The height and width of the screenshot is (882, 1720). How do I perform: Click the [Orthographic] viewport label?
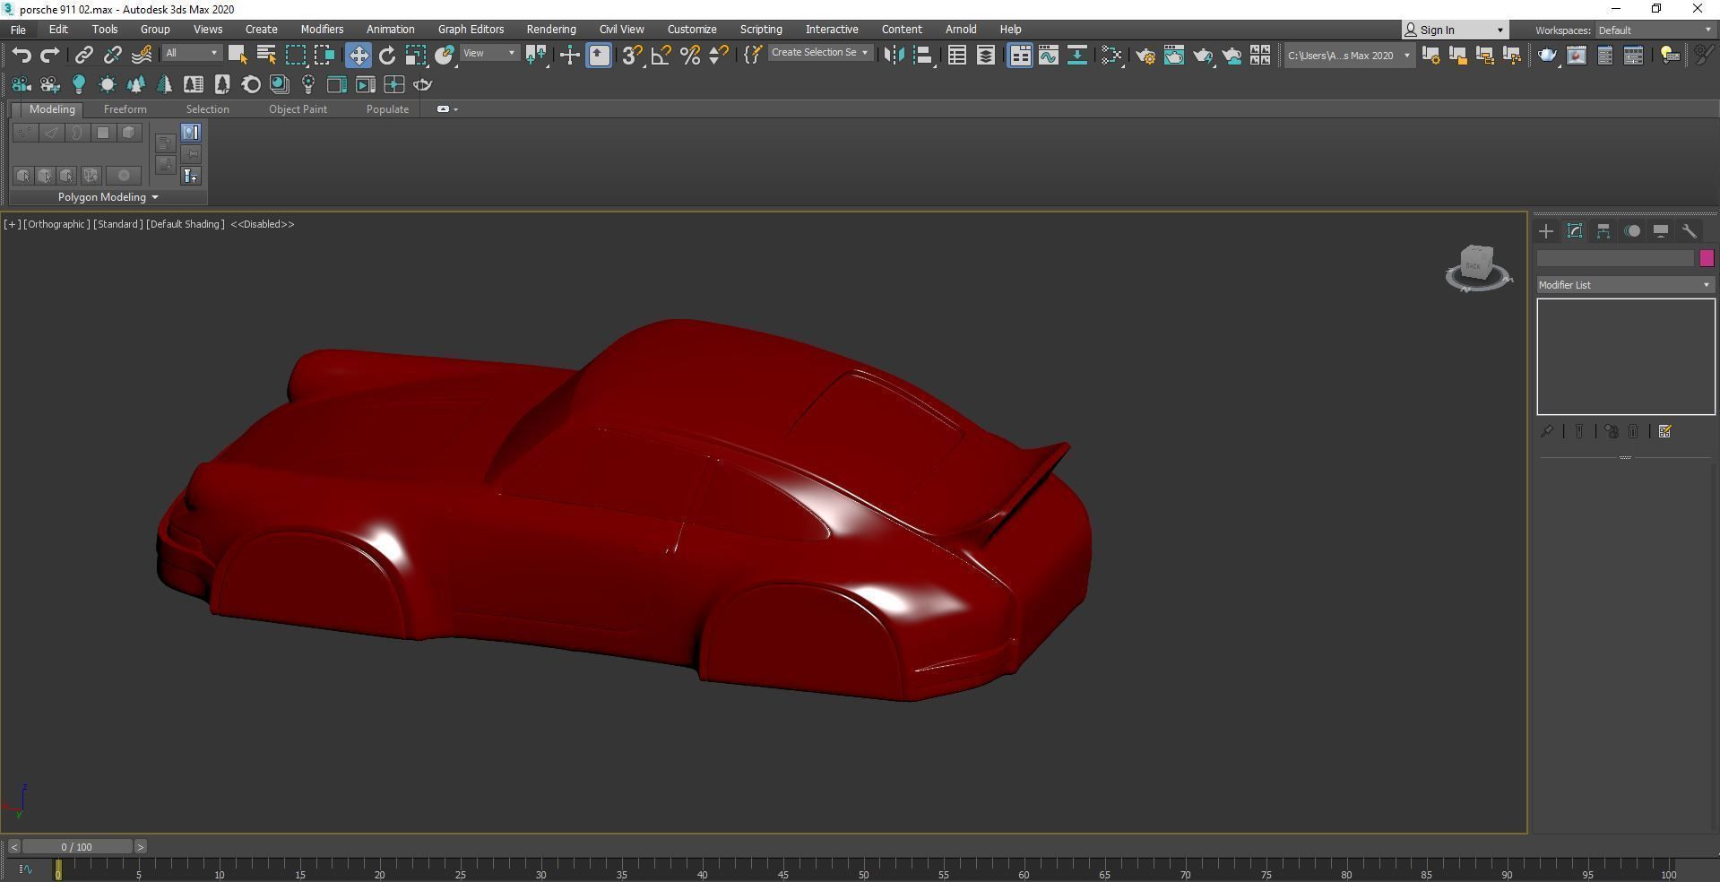(x=56, y=224)
